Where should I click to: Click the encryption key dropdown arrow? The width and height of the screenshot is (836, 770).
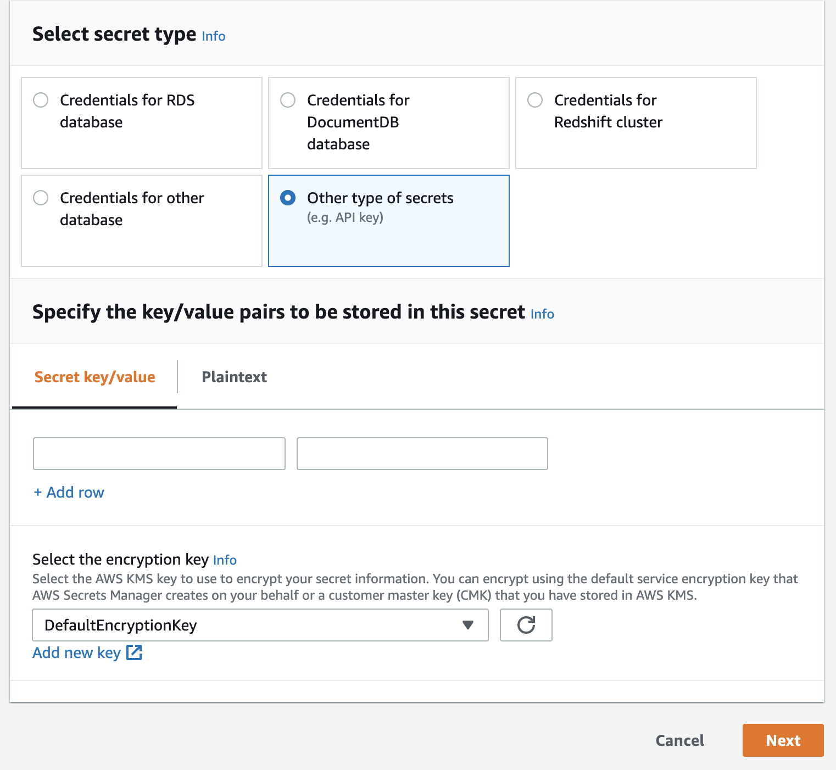point(468,625)
